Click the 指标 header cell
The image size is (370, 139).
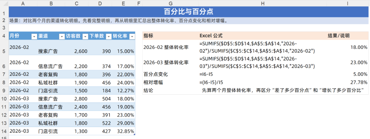click(170, 36)
